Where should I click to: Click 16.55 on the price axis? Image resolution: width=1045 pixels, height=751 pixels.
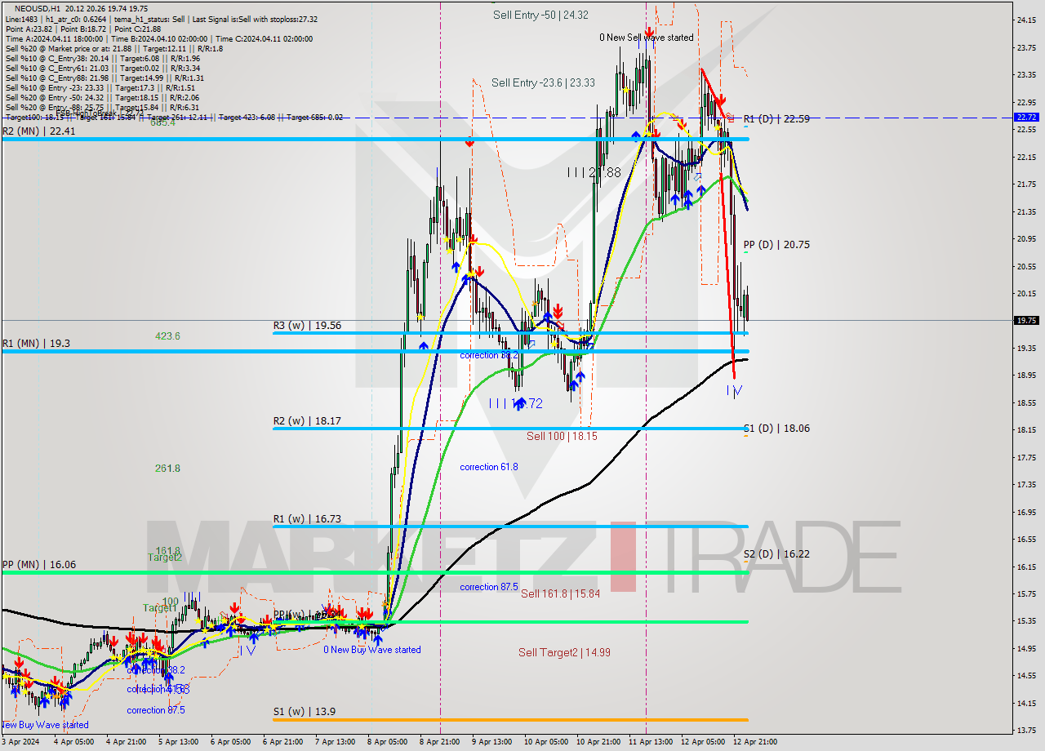(1025, 540)
